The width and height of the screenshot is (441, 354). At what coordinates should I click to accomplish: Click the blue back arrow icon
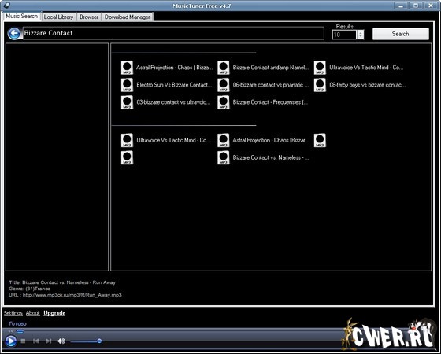pos(14,33)
